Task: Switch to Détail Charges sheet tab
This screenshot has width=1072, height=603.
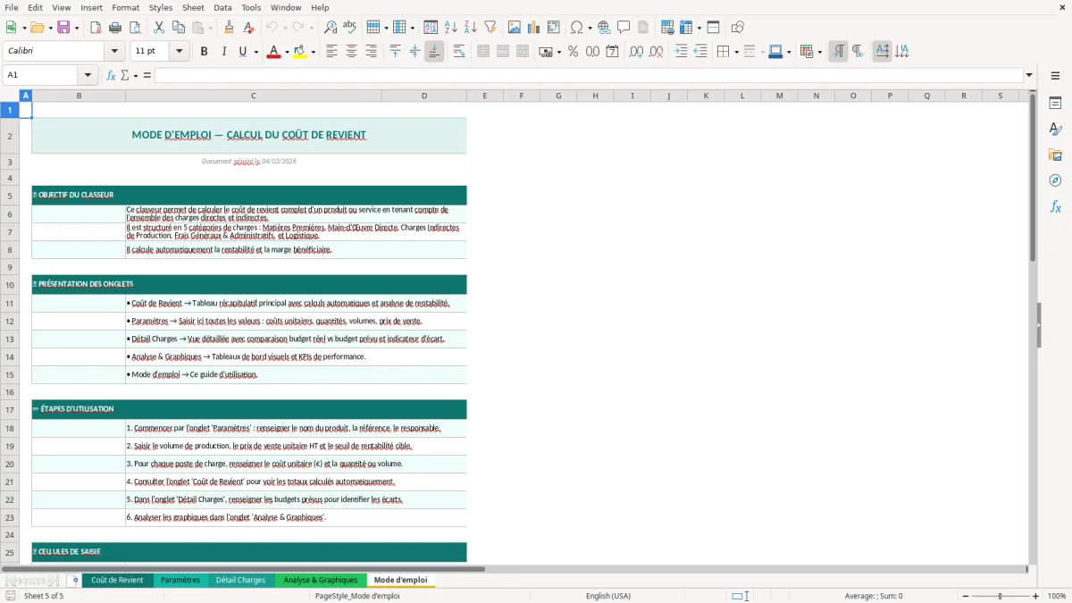Action: click(241, 581)
